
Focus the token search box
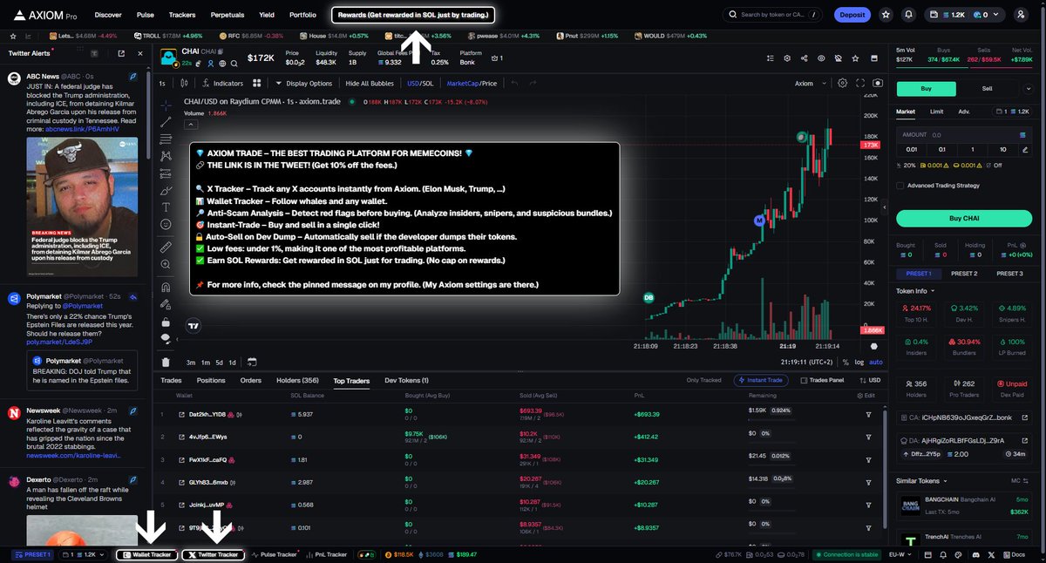[x=772, y=15]
